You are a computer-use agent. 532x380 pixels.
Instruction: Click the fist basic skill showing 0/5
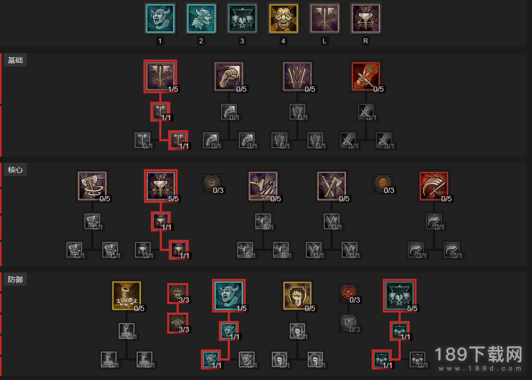pos(229,76)
